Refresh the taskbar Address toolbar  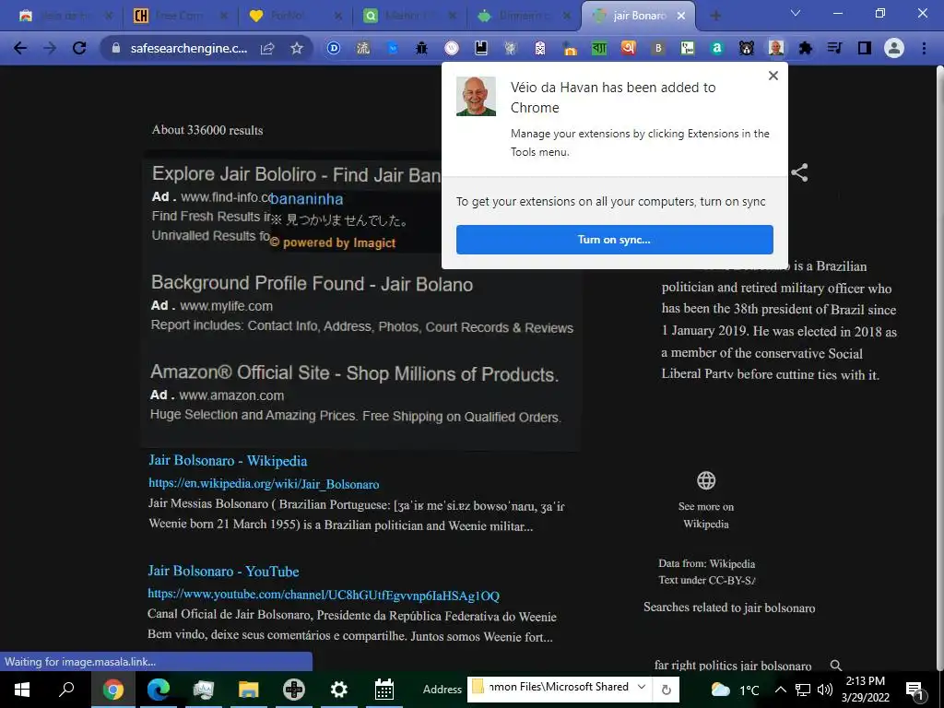666,689
